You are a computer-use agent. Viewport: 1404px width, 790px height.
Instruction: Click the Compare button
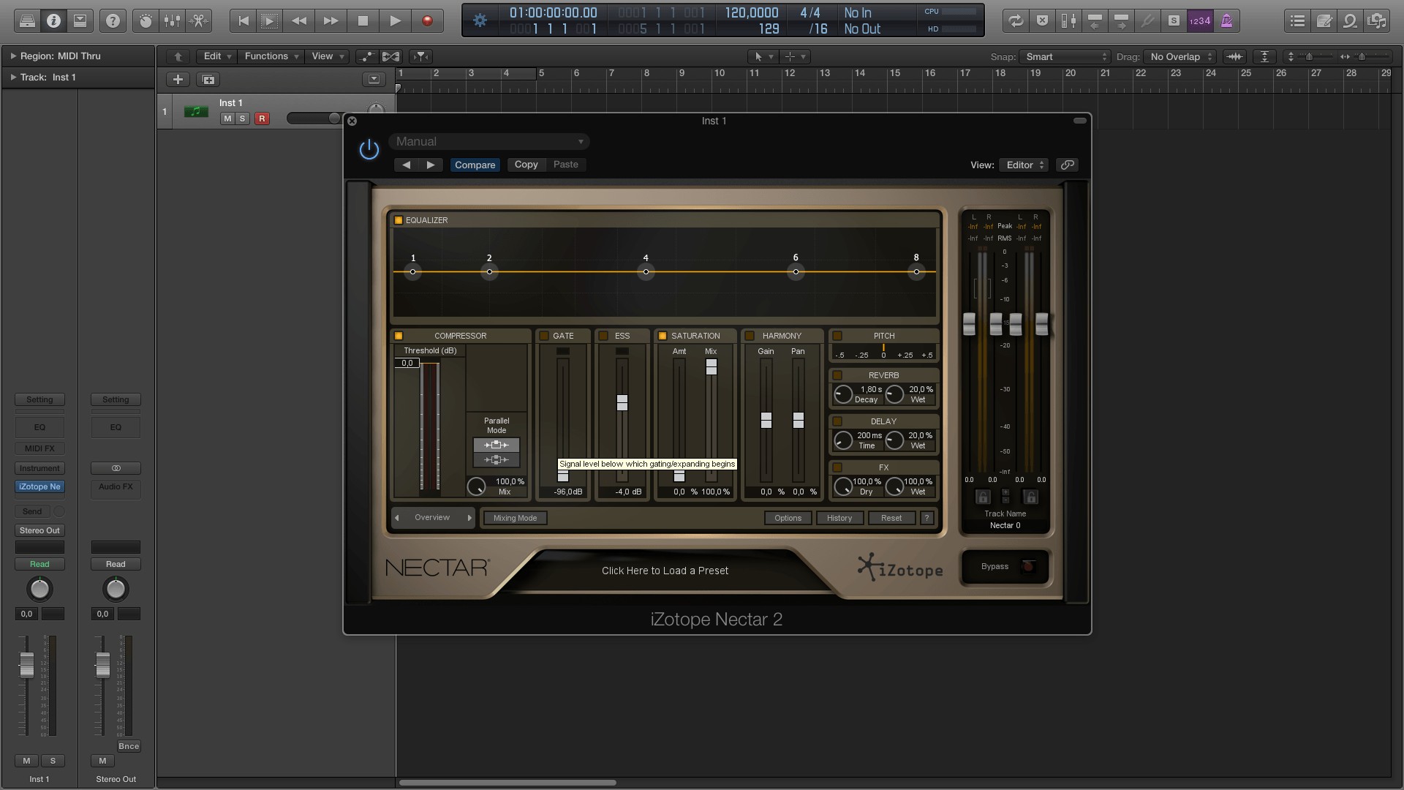coord(475,165)
